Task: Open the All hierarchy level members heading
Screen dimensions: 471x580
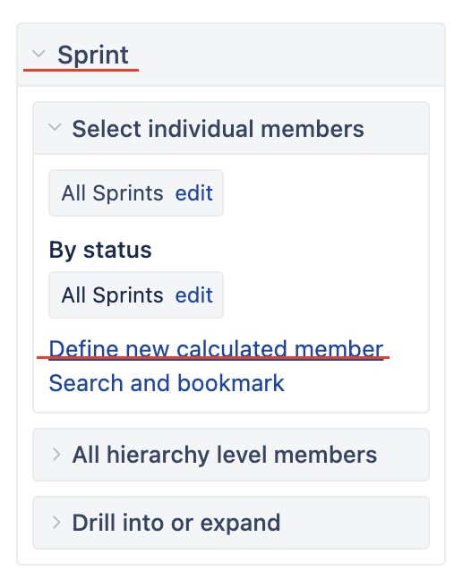Action: point(225,455)
